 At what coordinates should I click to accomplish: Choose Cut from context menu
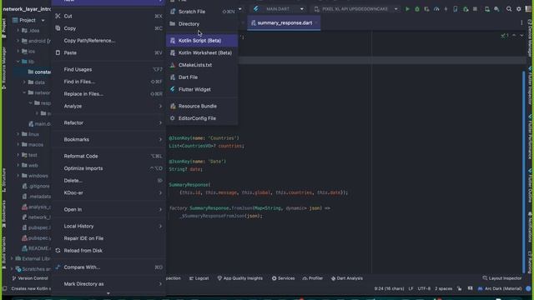[x=108, y=16]
